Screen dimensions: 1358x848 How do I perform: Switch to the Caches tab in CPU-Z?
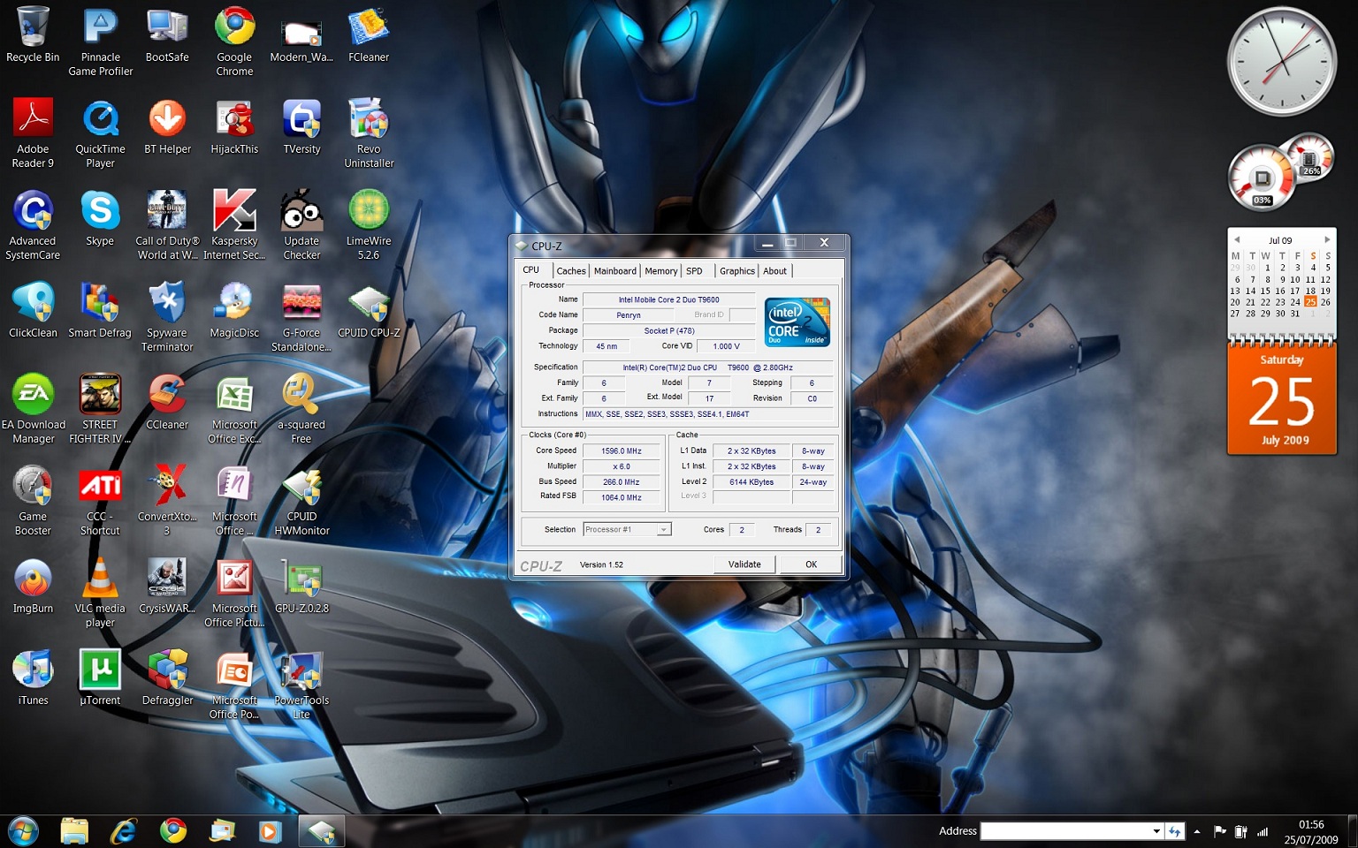click(x=570, y=271)
